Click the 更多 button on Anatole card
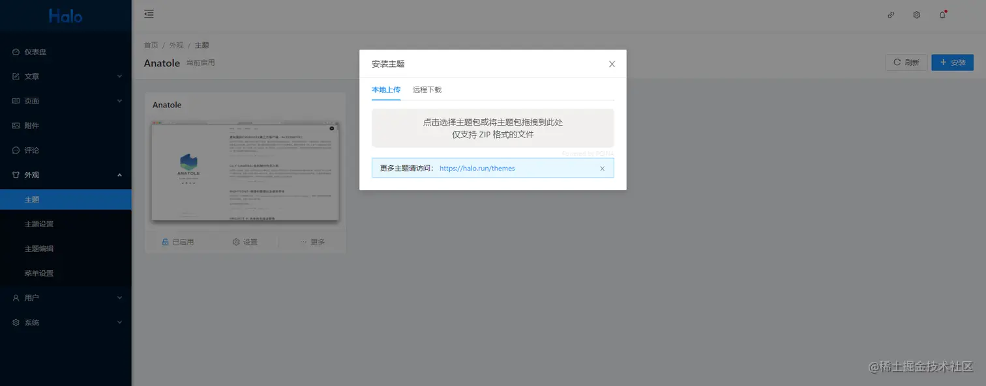 tap(312, 241)
